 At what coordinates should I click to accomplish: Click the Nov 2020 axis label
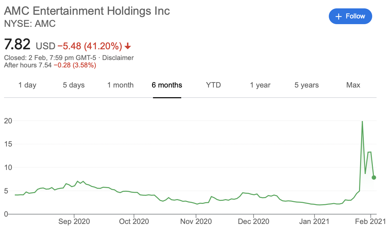pyautogui.click(x=196, y=221)
